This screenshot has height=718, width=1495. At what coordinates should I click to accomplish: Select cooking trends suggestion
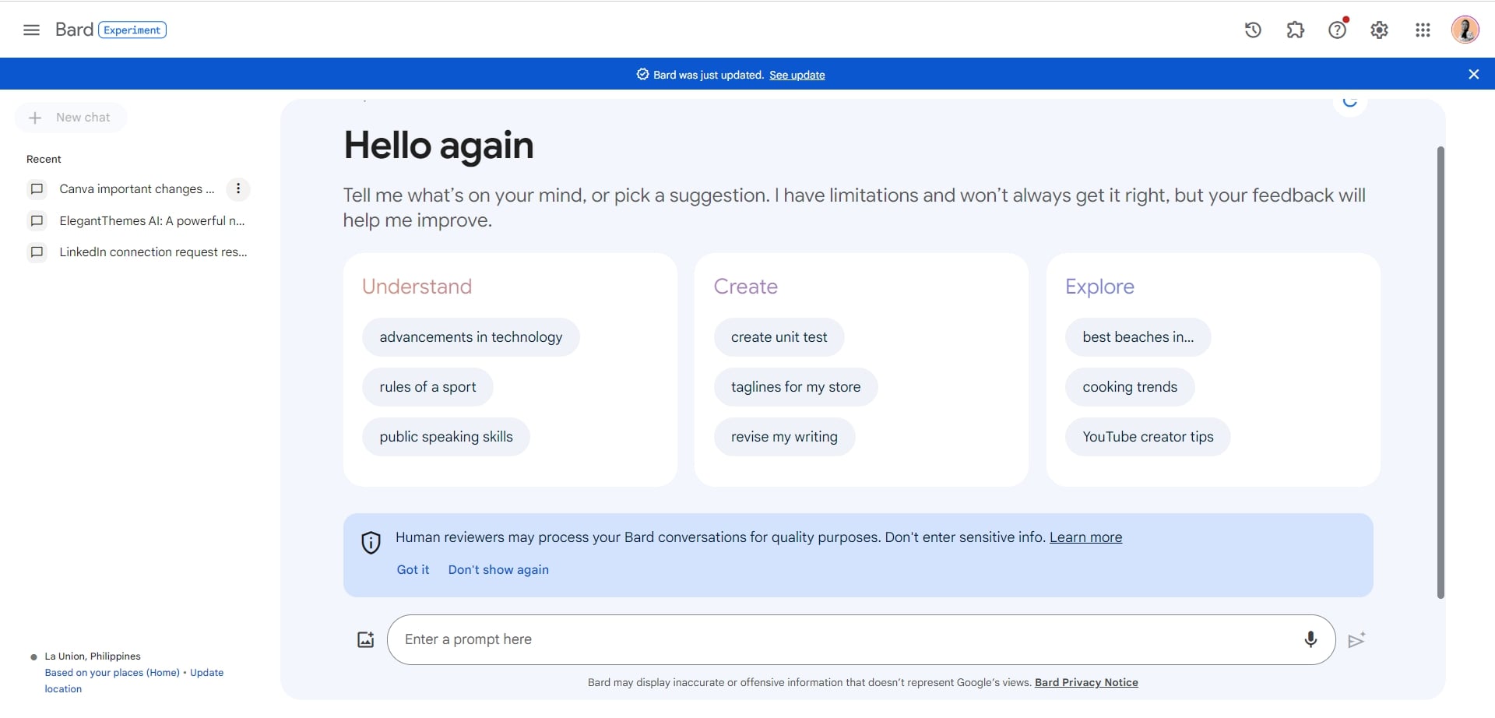[x=1130, y=387]
